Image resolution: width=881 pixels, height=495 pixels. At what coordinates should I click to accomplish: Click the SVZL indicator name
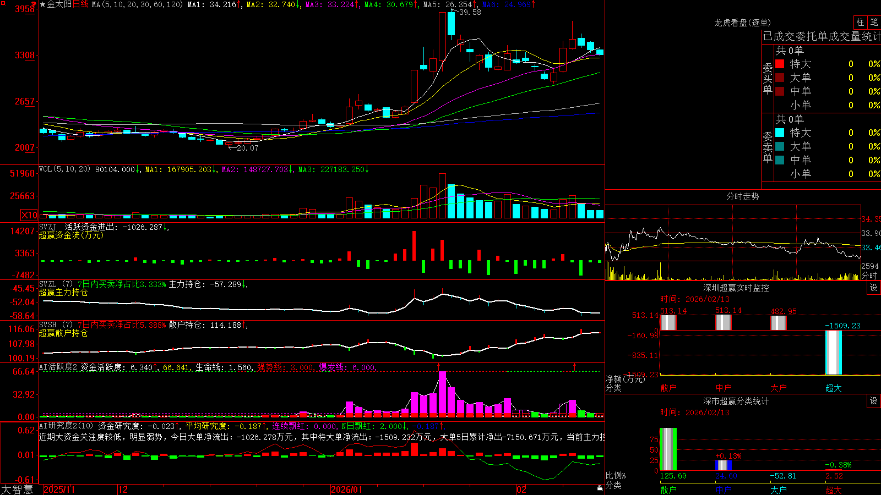48,284
